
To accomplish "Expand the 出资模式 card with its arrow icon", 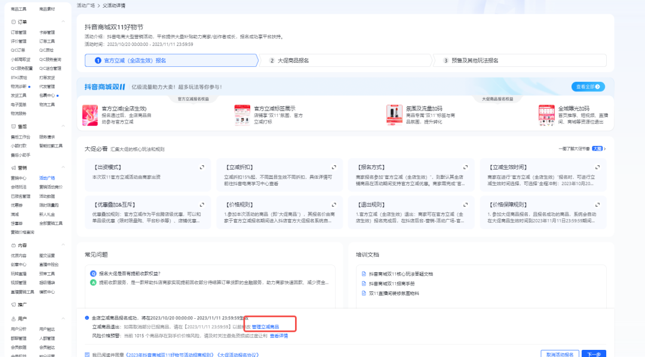I will pyautogui.click(x=202, y=167).
